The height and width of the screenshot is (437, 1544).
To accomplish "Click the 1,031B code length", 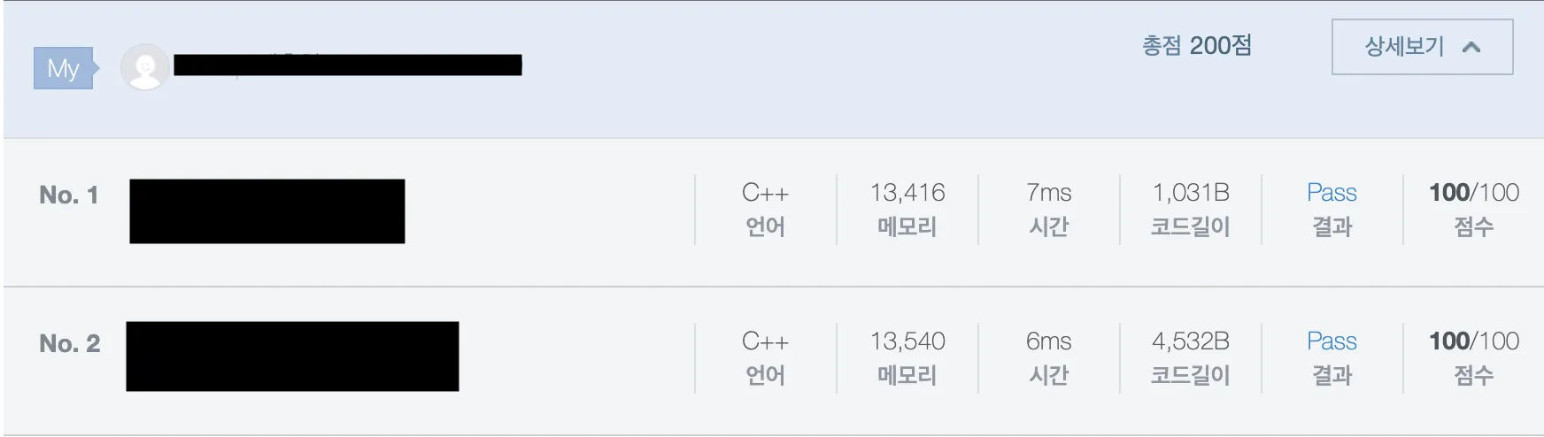I will [x=1190, y=193].
